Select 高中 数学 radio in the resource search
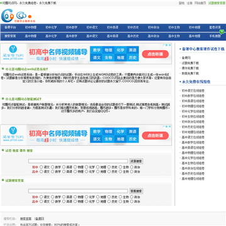The image size is (226, 226). [x=53, y=171]
